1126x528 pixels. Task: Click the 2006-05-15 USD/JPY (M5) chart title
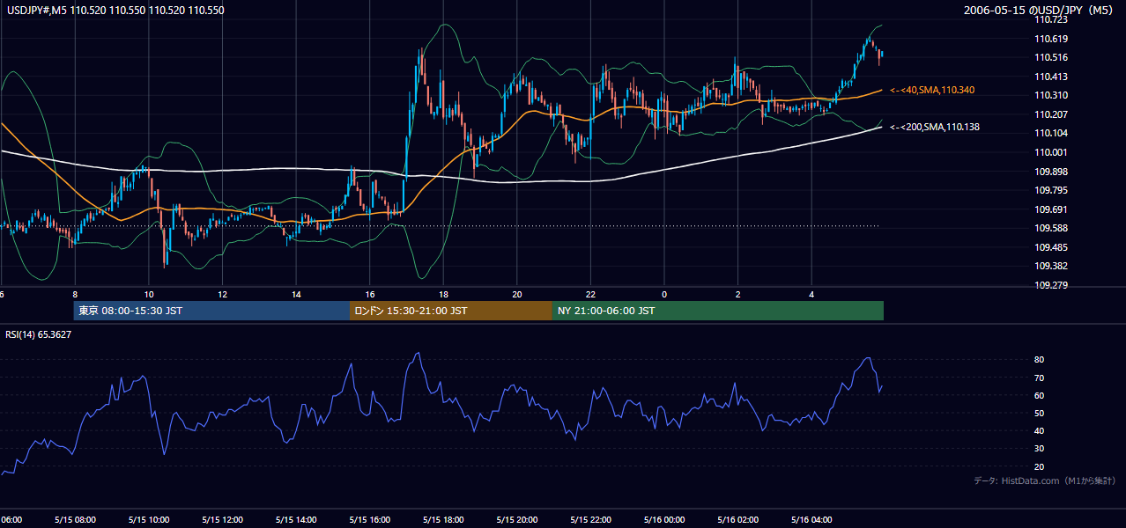pos(1040,11)
